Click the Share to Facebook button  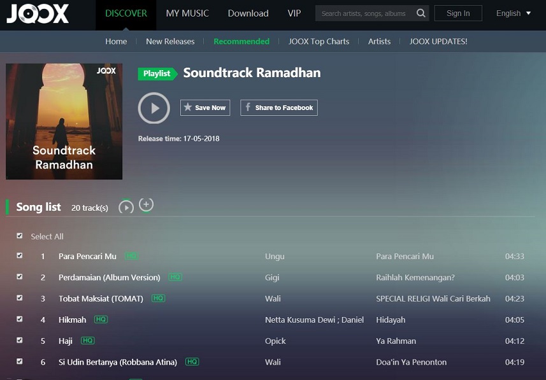tap(278, 108)
